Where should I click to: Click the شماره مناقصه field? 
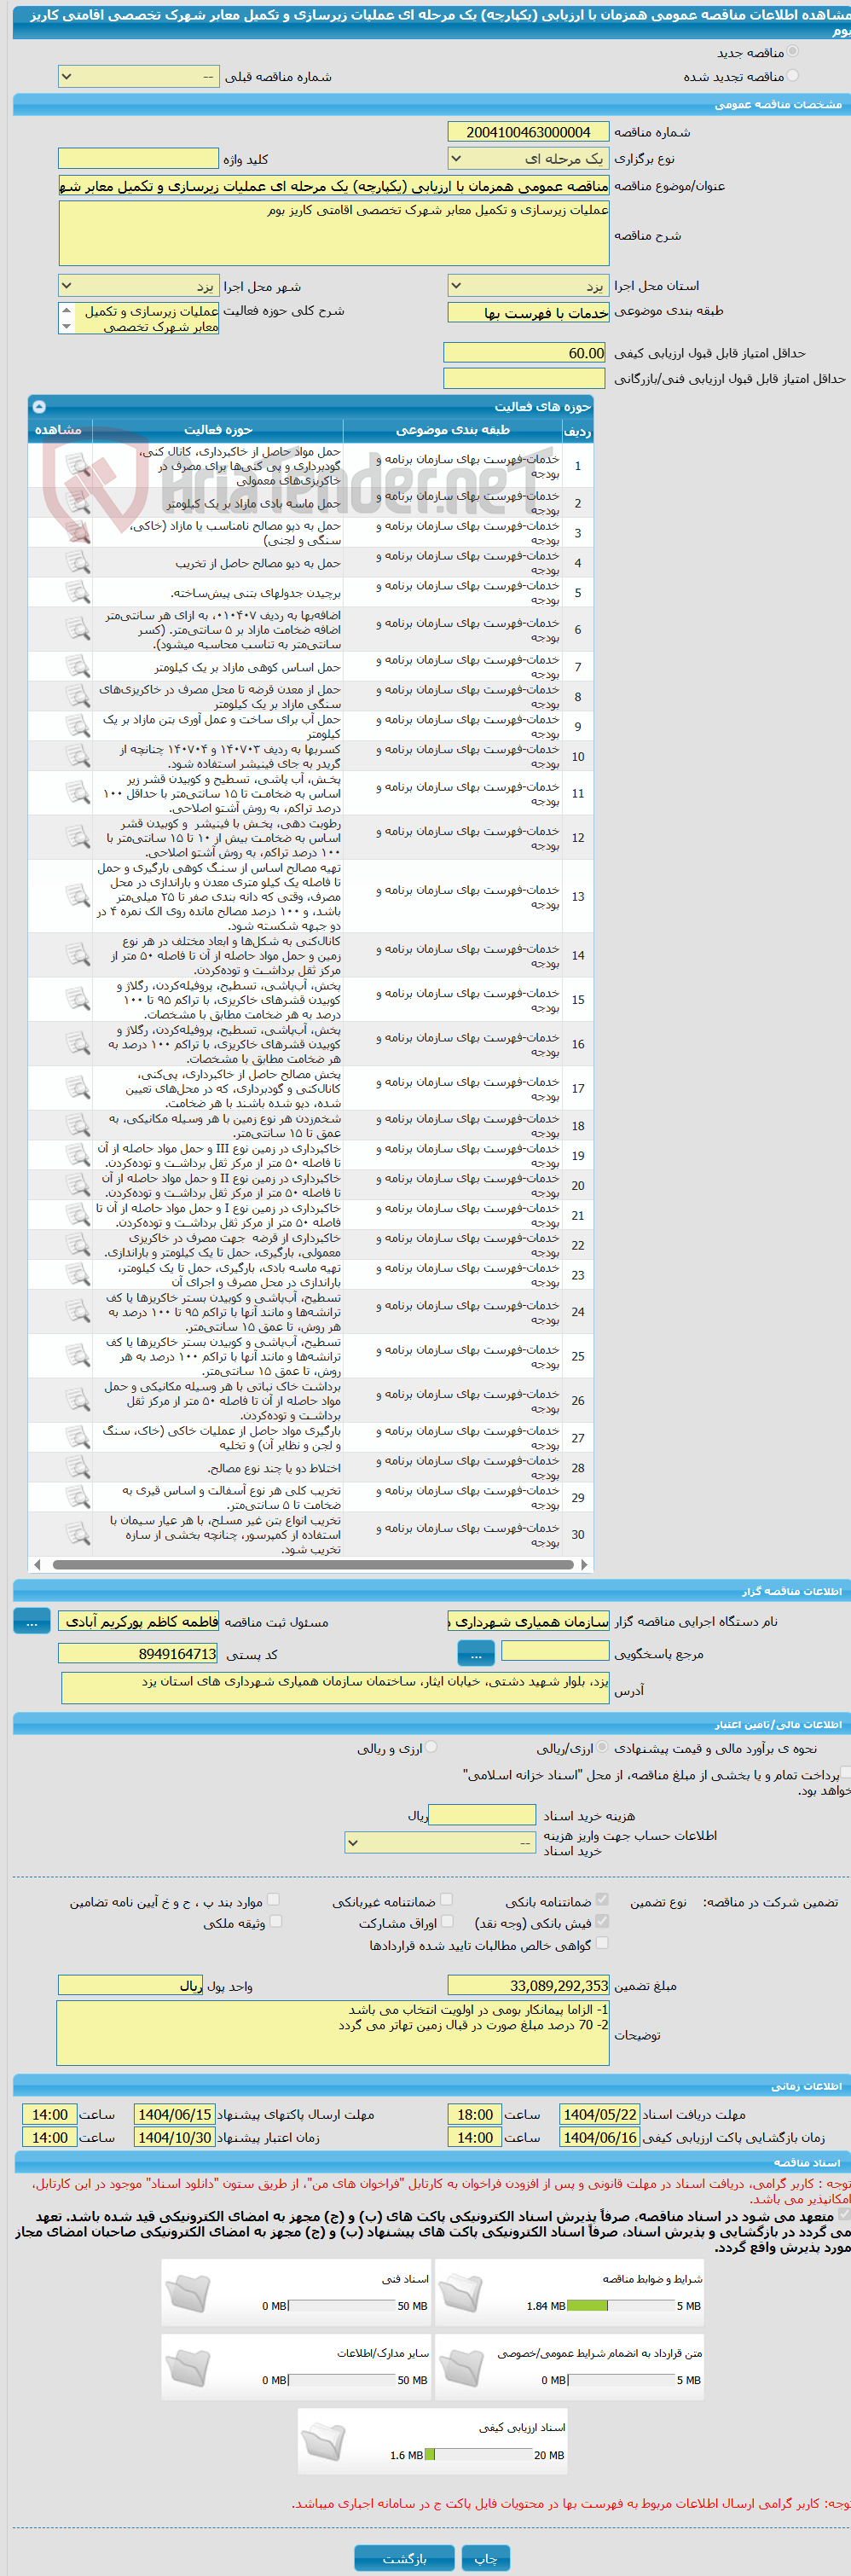click(x=528, y=132)
